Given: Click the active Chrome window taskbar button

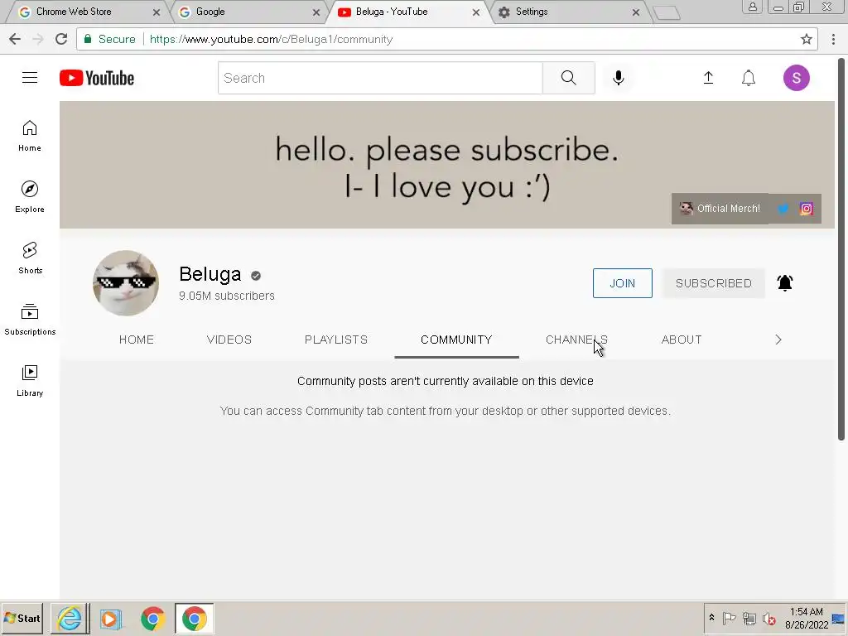Looking at the screenshot, I should (194, 618).
